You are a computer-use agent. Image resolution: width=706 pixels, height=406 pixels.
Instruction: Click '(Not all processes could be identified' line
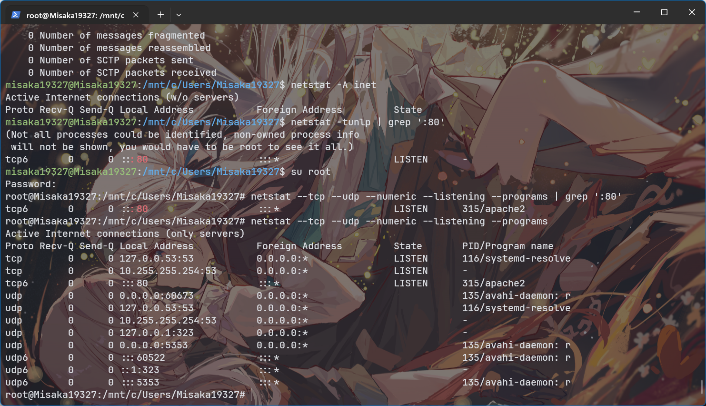182,134
